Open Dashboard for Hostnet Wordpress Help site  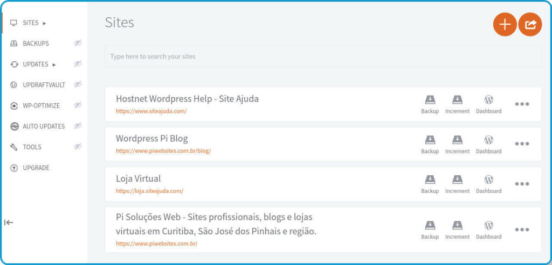(x=488, y=105)
